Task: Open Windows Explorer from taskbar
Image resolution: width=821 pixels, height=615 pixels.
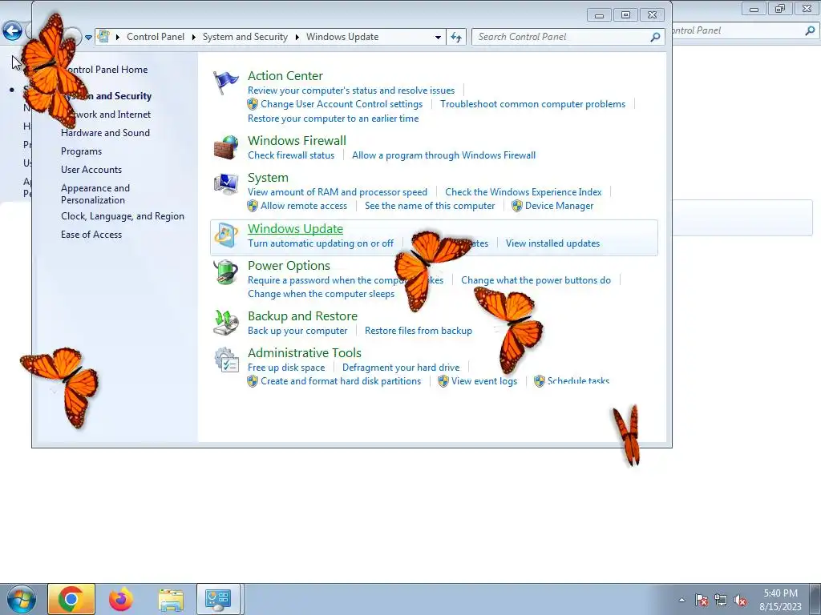Action: [171, 600]
